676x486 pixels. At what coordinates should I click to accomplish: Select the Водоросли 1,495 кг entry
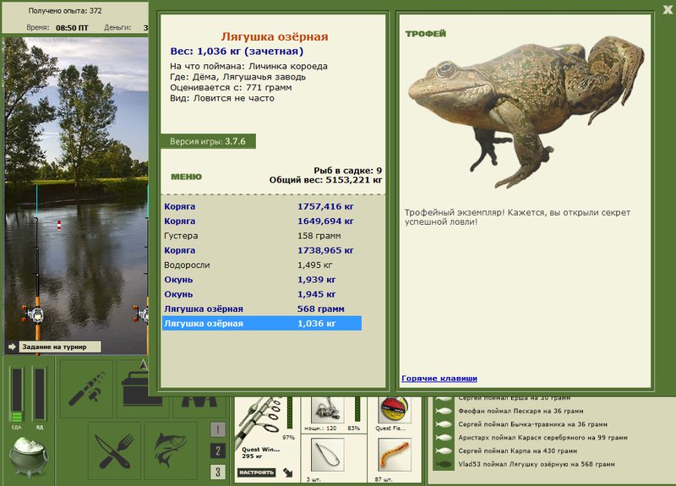[x=262, y=265]
